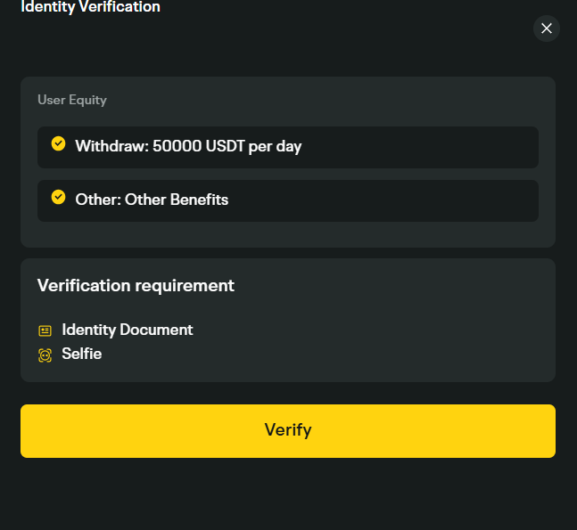Click the Identity Verification title

click(x=91, y=6)
